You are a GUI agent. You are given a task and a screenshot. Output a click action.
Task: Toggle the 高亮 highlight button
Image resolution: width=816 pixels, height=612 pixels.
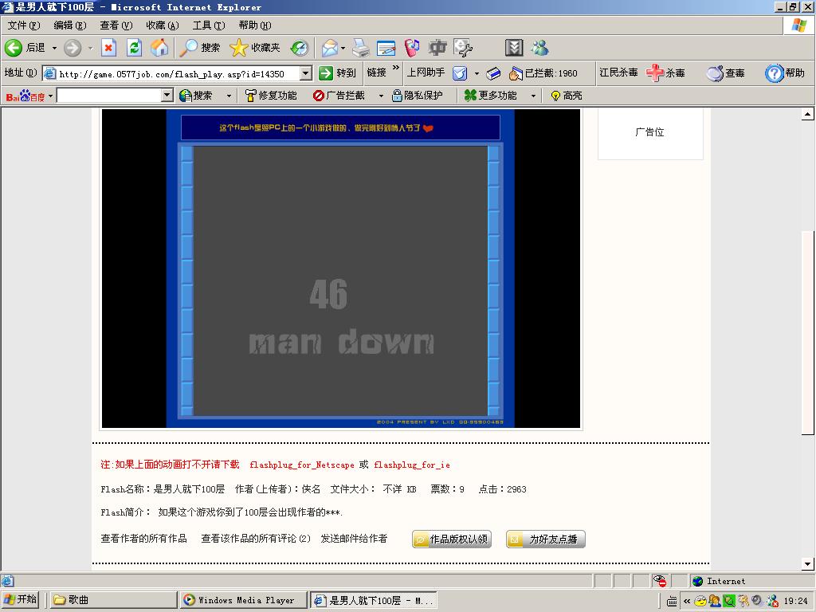point(566,96)
